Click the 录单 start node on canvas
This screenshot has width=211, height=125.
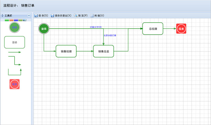click(x=44, y=29)
